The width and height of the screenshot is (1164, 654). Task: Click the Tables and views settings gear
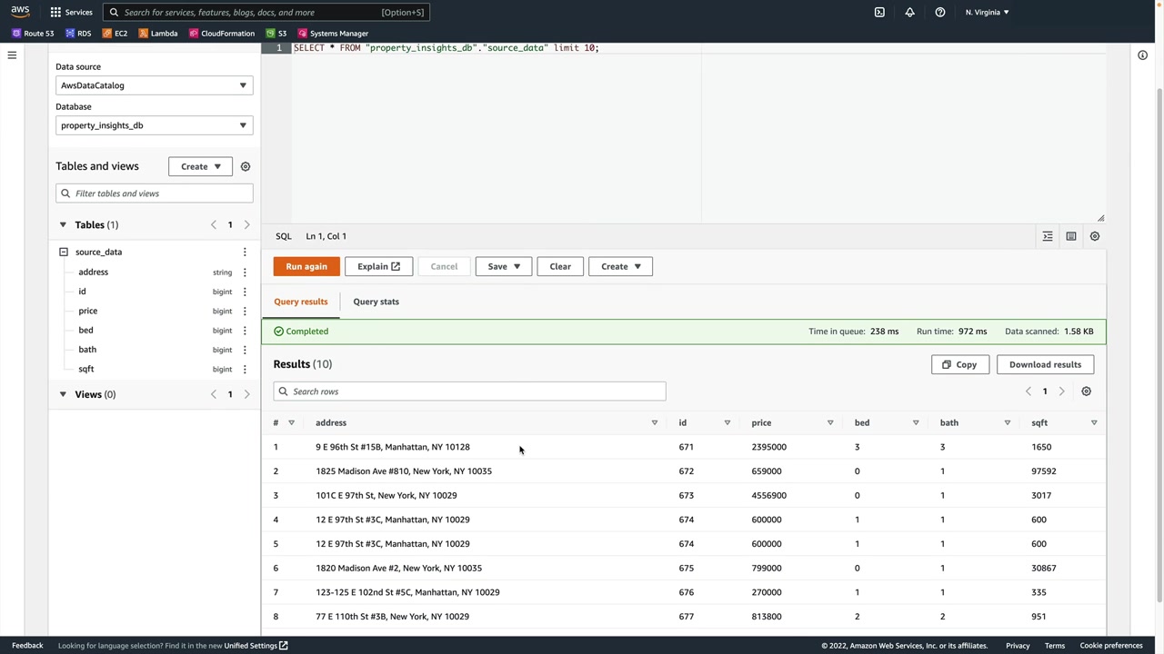pos(245,166)
